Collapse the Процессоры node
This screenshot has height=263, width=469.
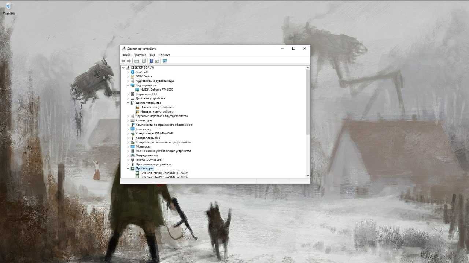coord(128,168)
